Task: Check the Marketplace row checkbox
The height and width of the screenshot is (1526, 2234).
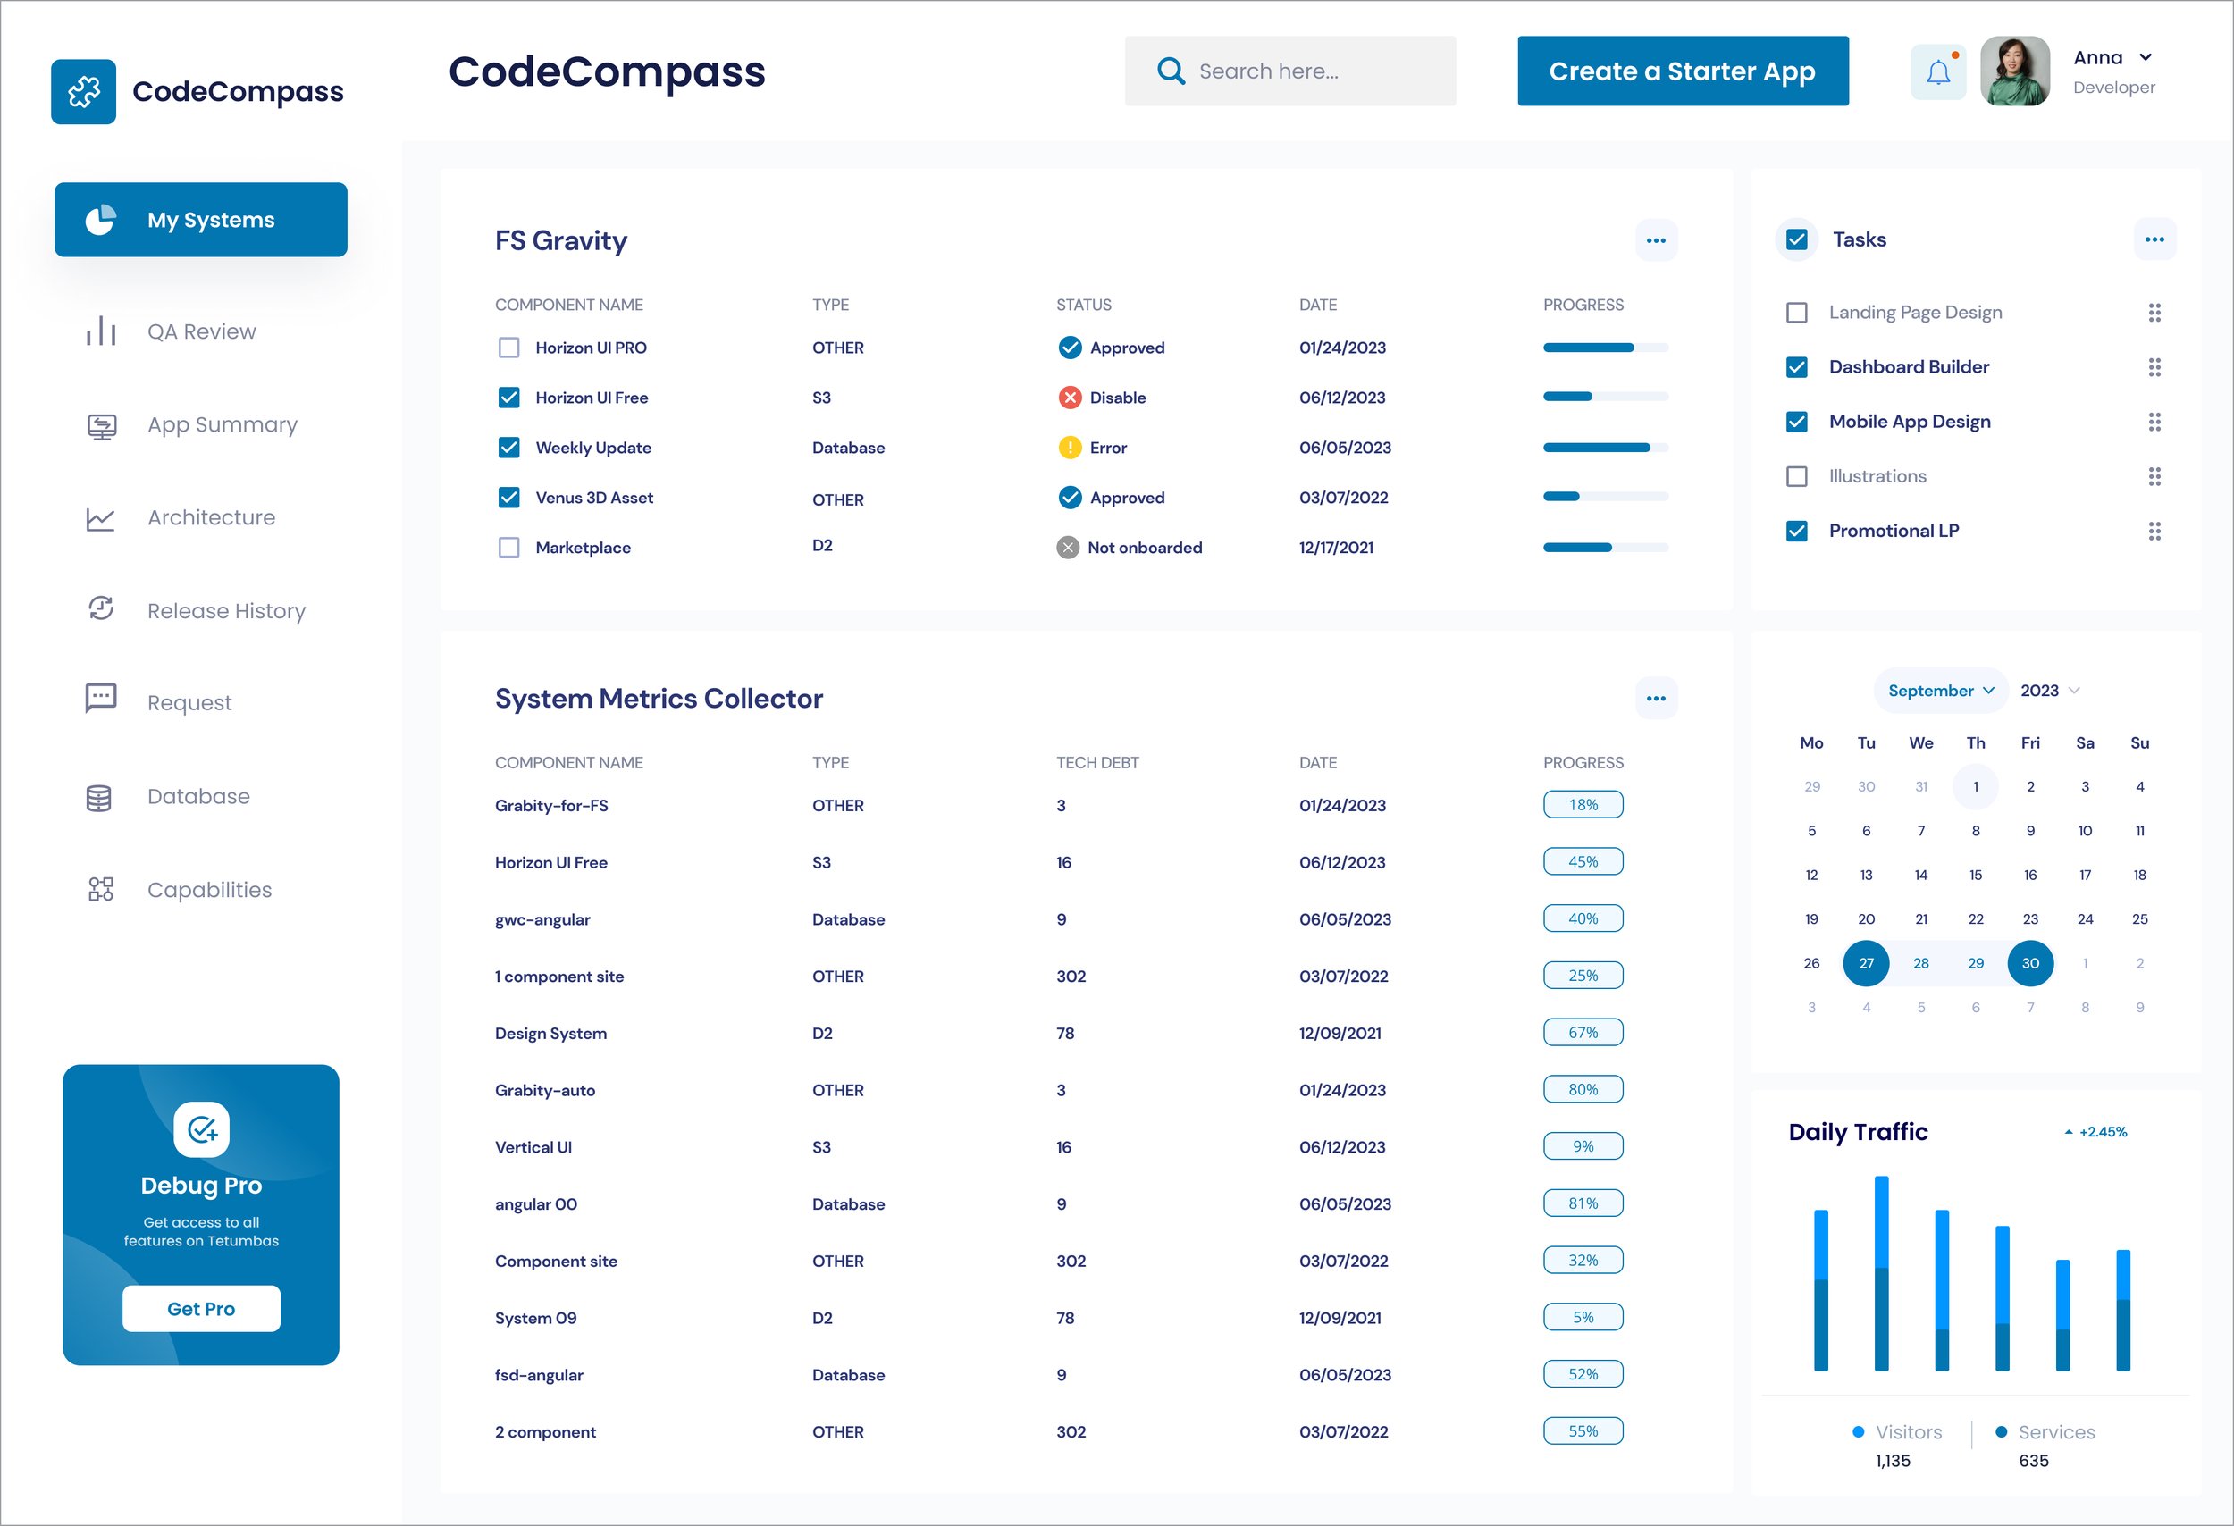Action: click(x=508, y=548)
